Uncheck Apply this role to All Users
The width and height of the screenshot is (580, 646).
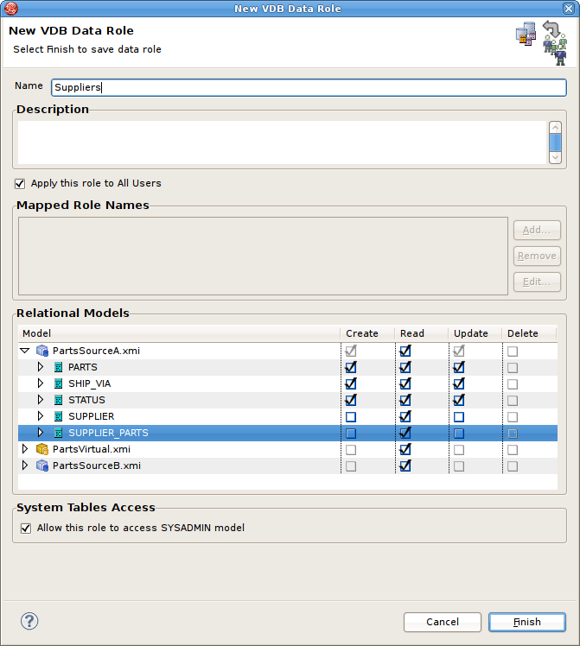point(20,183)
